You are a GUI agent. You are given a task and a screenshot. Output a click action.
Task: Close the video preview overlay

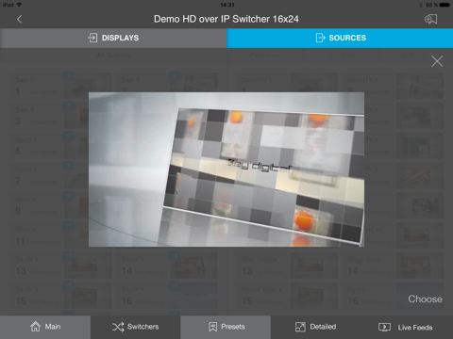pos(437,61)
